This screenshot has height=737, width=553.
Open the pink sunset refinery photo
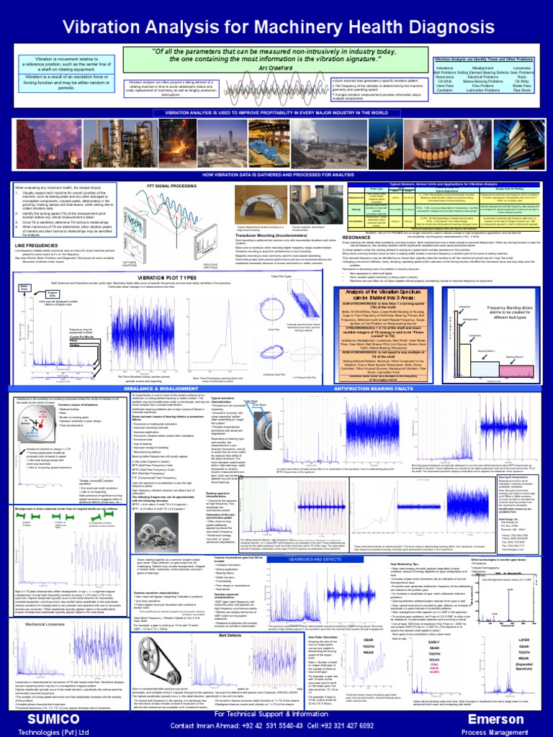pyautogui.click(x=49, y=144)
